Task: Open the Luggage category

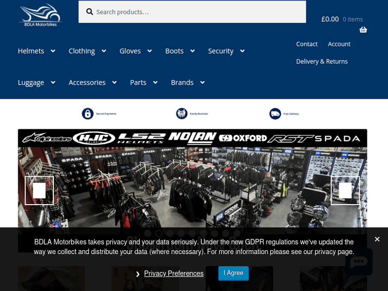Action: [x=31, y=82]
